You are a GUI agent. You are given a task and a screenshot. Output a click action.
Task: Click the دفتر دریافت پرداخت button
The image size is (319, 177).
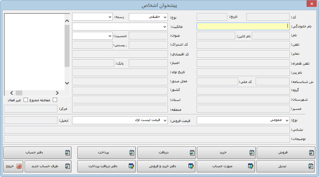click(x=107, y=166)
